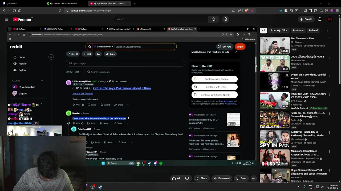The image size is (341, 191).
Task: Share this page from the address bar
Action: 239,11
